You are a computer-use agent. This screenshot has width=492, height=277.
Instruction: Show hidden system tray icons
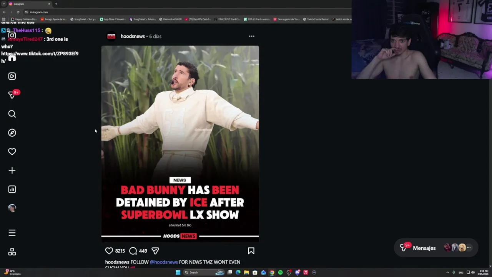tap(447, 272)
